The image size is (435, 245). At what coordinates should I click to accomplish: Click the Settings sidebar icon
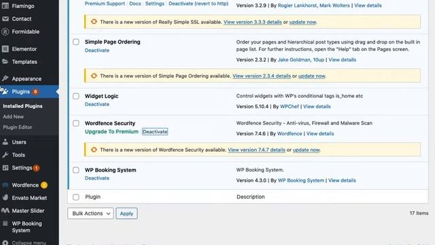5,167
